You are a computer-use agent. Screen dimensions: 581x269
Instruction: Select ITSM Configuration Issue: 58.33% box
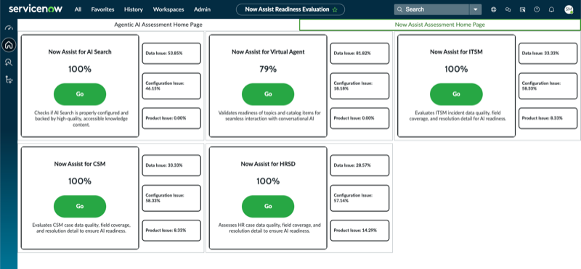point(548,86)
